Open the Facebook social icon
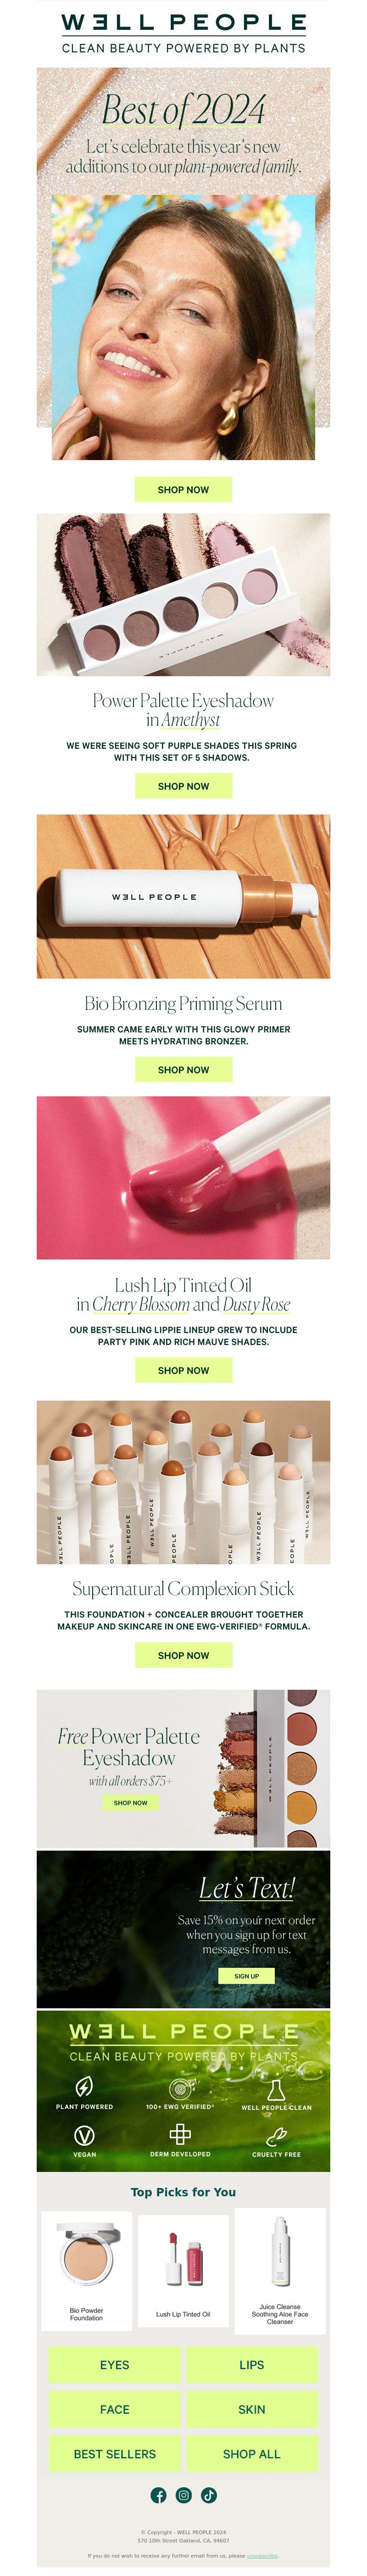 (x=159, y=2494)
